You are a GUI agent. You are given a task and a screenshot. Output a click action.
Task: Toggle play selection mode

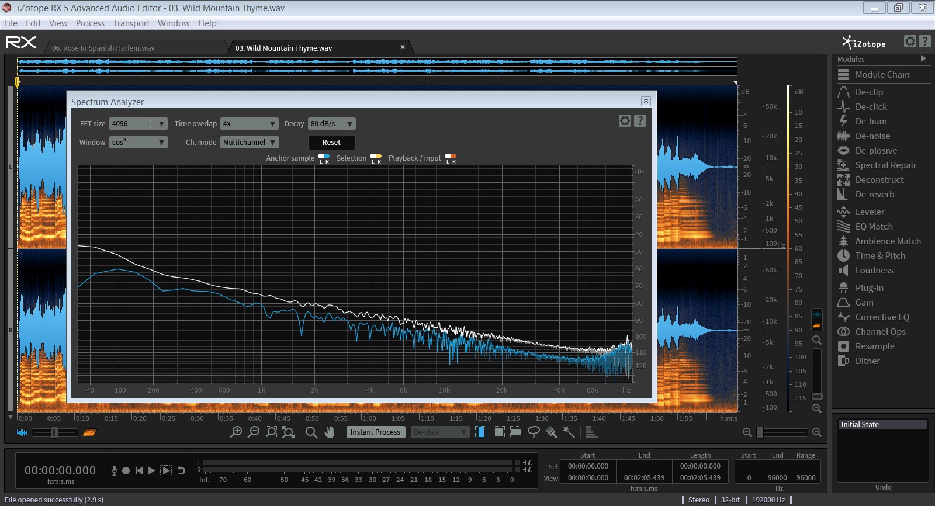pos(166,470)
